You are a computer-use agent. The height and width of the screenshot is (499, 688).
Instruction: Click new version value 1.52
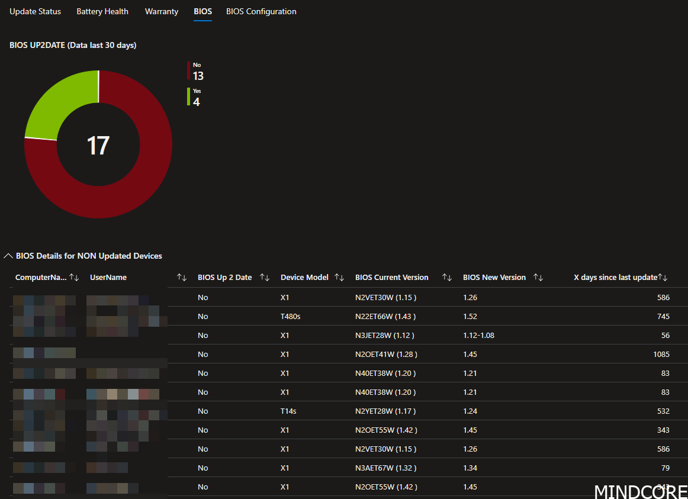[470, 316]
